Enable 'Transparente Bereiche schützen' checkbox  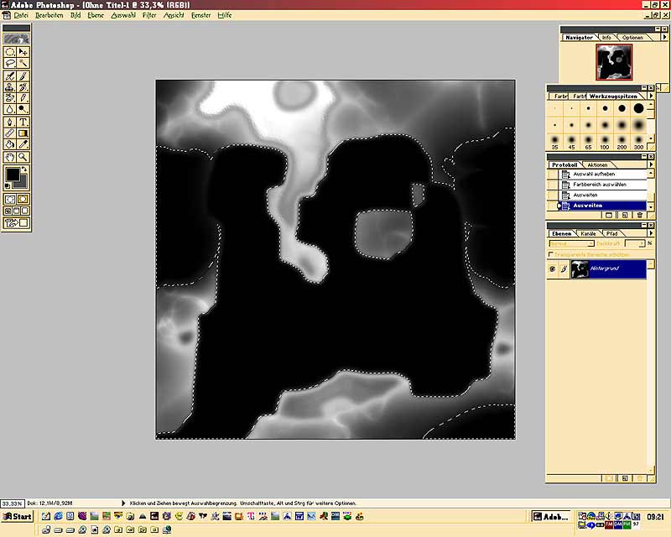point(551,254)
